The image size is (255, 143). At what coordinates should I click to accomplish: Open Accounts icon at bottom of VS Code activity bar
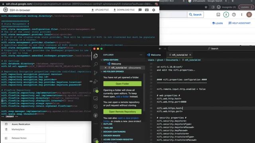click(x=96, y=140)
